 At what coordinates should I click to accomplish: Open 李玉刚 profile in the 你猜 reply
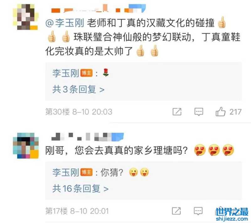66,173
